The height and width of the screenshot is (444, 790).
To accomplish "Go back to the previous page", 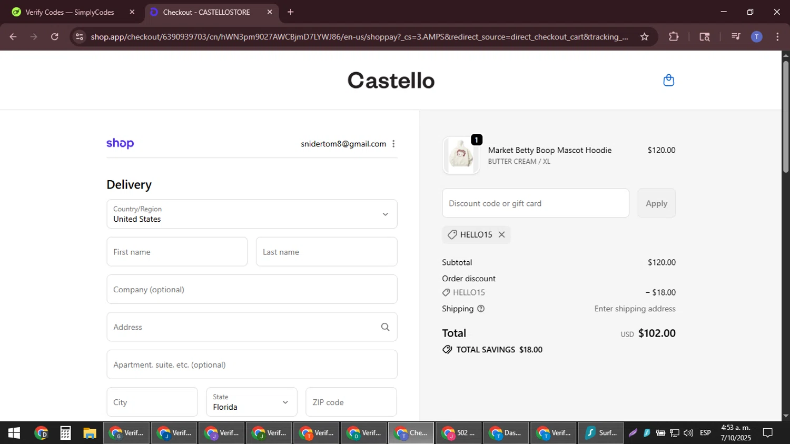I will (x=13, y=37).
